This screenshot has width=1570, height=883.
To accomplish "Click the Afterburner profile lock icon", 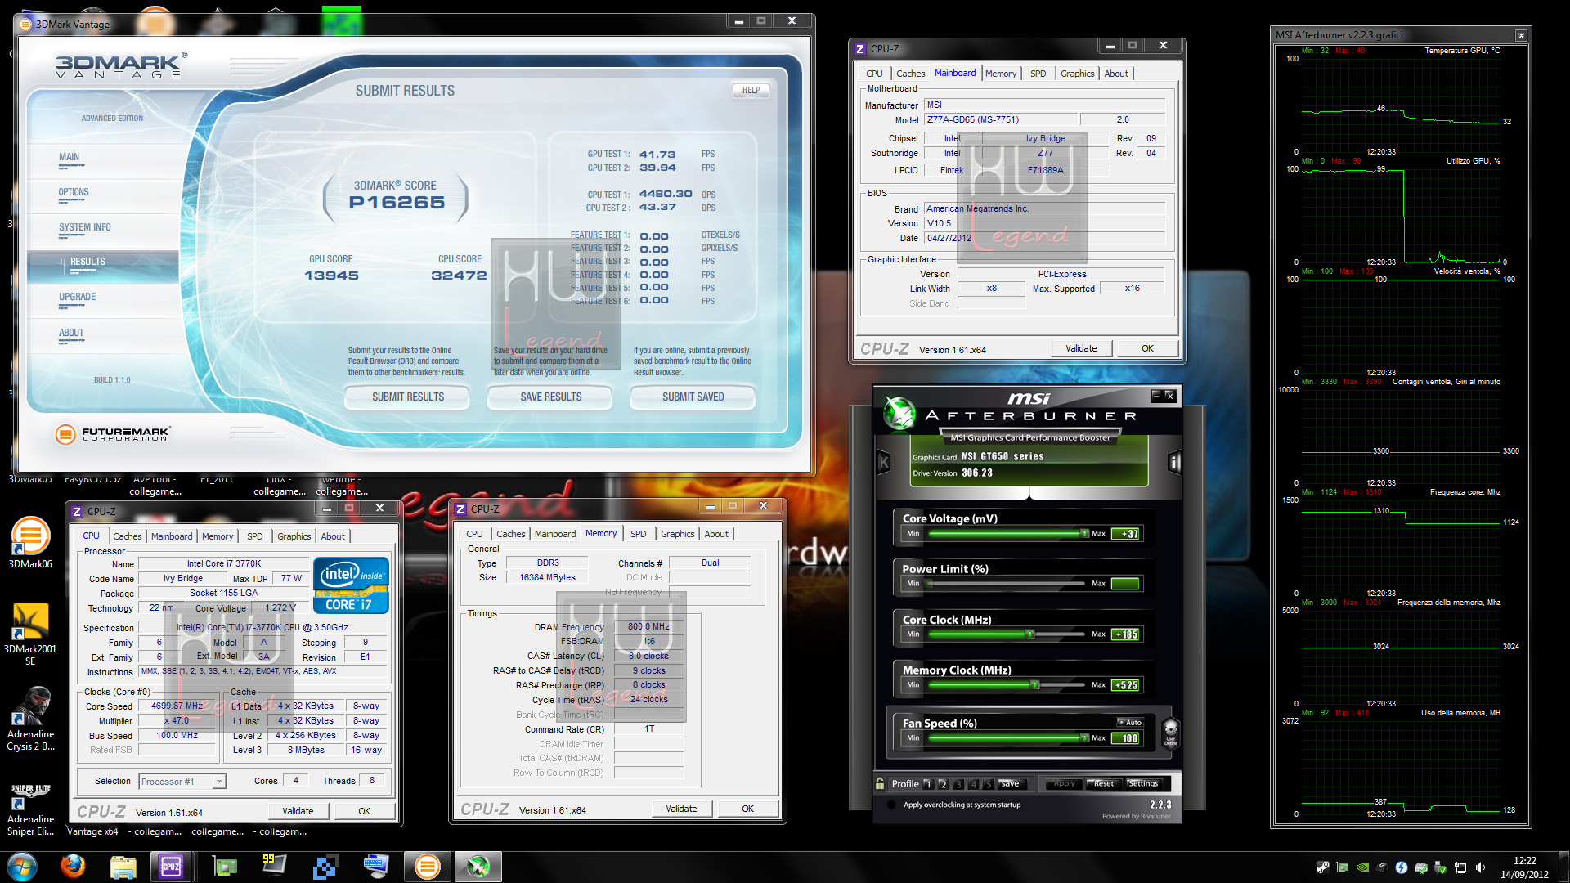I will pyautogui.click(x=880, y=783).
